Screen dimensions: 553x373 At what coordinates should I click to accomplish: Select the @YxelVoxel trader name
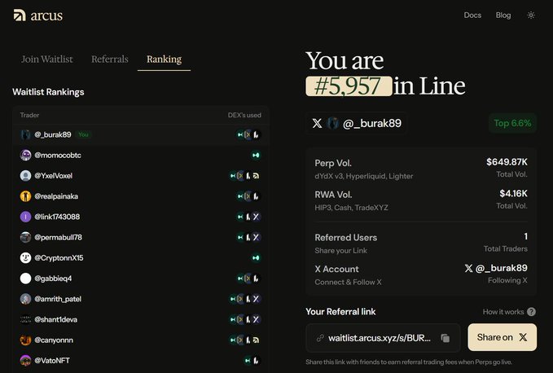coord(53,176)
